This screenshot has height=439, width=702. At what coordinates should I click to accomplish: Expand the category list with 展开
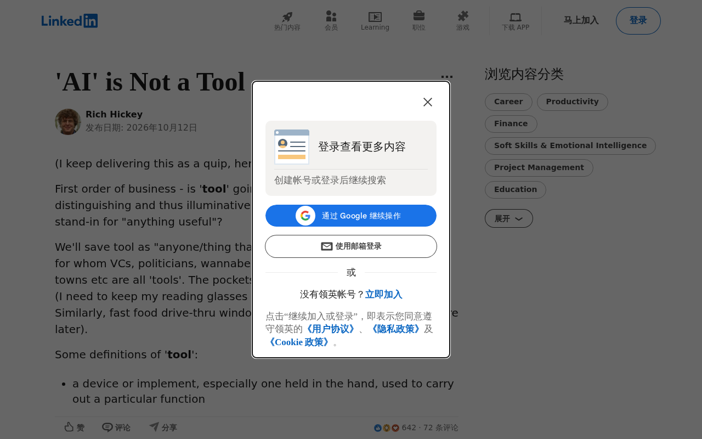509,218
